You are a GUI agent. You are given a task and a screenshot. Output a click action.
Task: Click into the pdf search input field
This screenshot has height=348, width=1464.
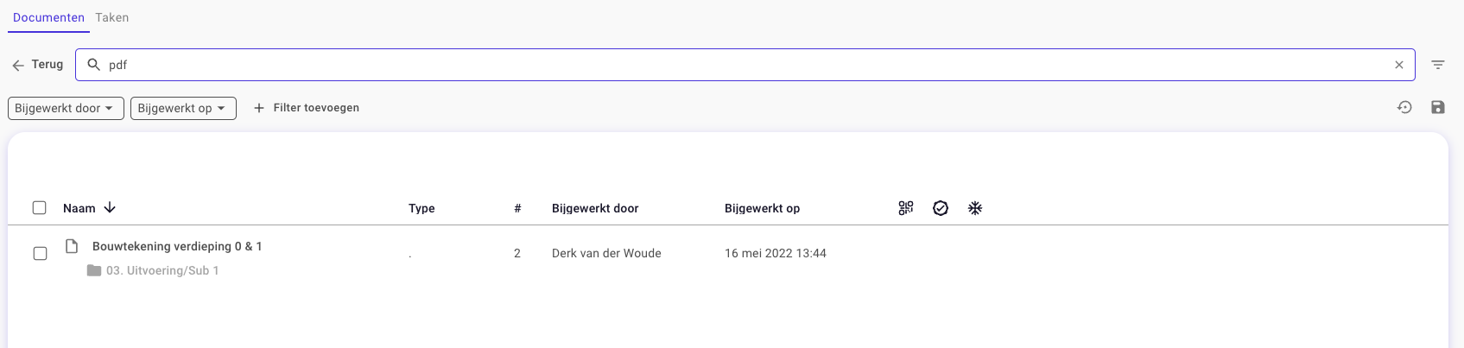point(745,65)
